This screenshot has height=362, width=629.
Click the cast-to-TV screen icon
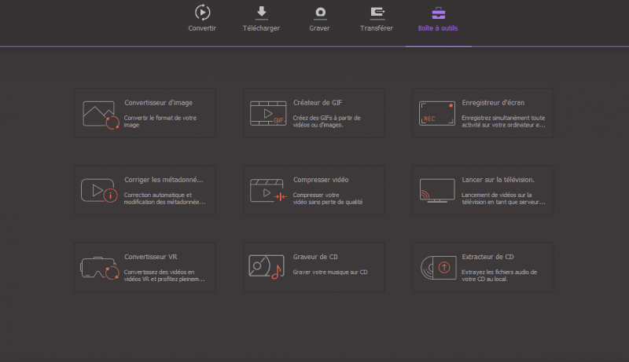[x=436, y=191]
